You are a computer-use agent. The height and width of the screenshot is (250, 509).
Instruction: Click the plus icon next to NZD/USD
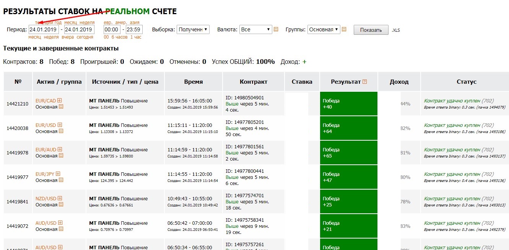[x=60, y=198]
